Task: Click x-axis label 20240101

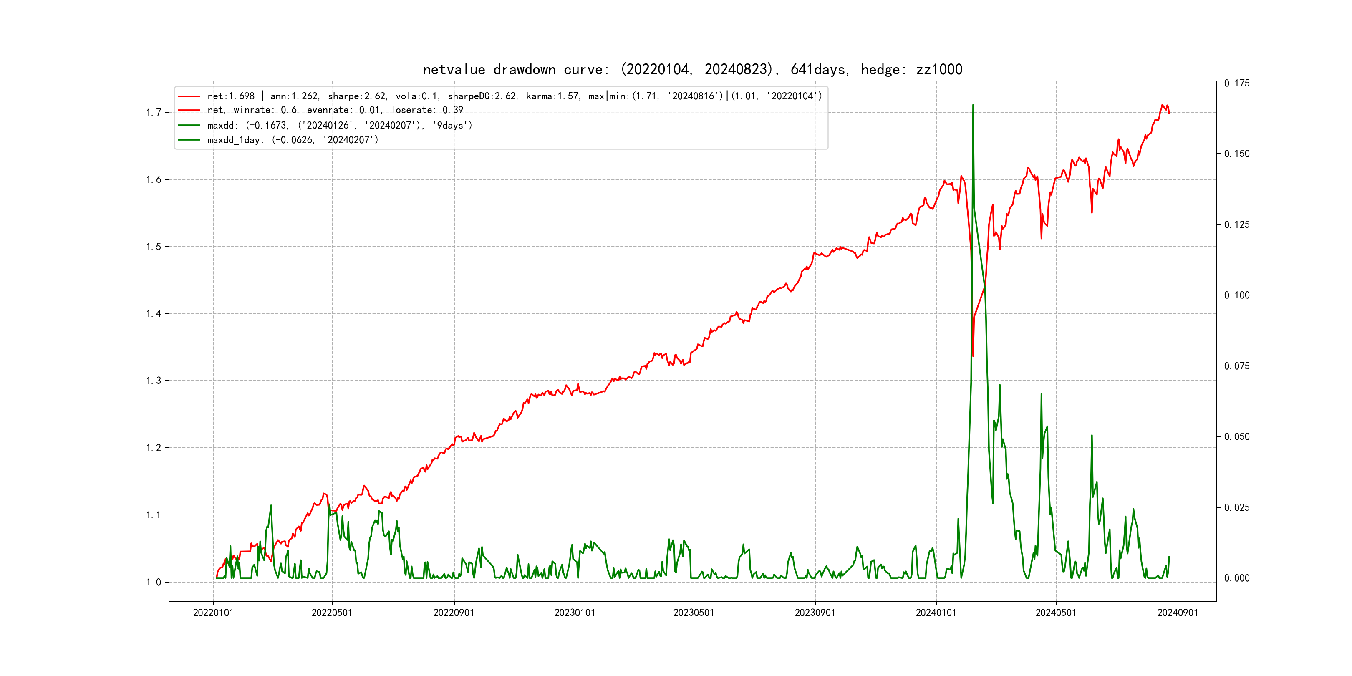Action: (x=936, y=613)
